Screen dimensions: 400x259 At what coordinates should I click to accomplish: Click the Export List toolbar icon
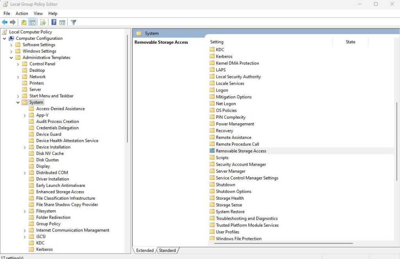[43, 22]
